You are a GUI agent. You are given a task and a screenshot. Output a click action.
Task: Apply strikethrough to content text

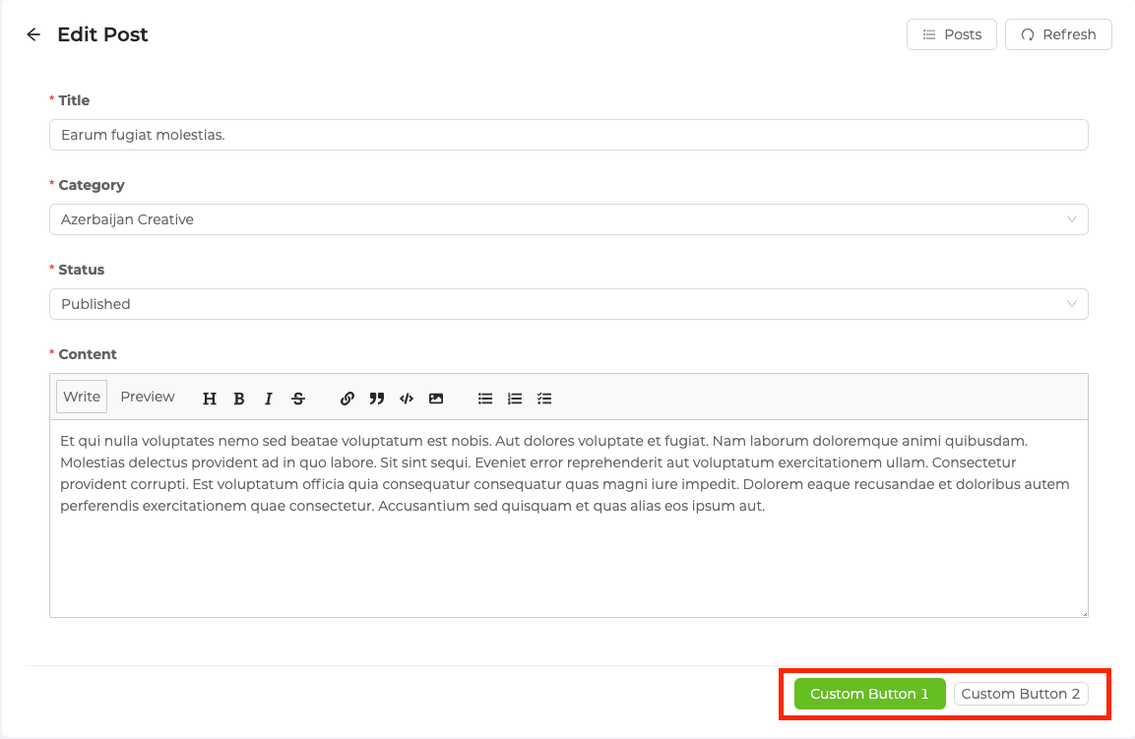(297, 398)
